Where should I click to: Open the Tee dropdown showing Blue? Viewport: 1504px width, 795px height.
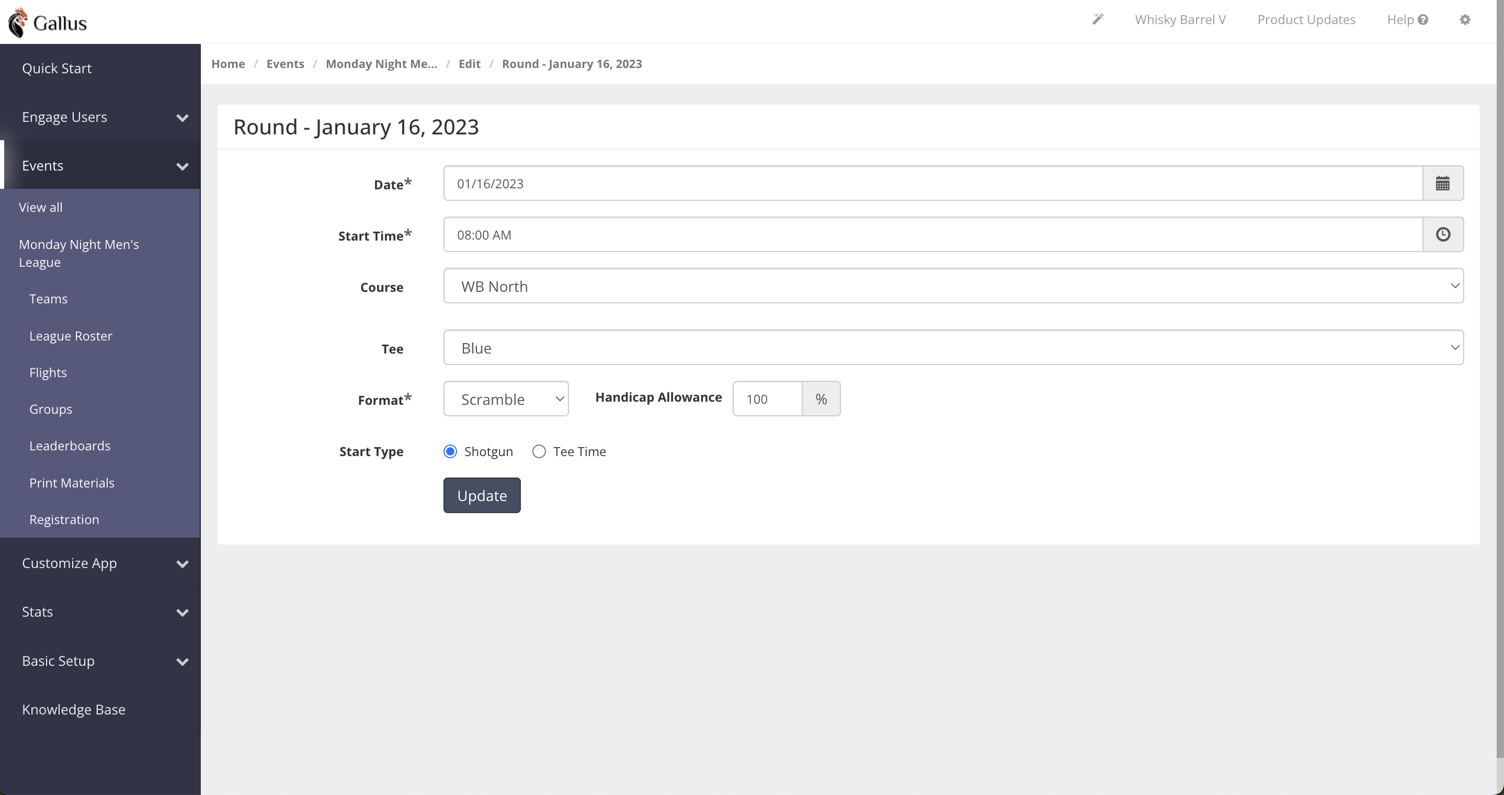953,348
